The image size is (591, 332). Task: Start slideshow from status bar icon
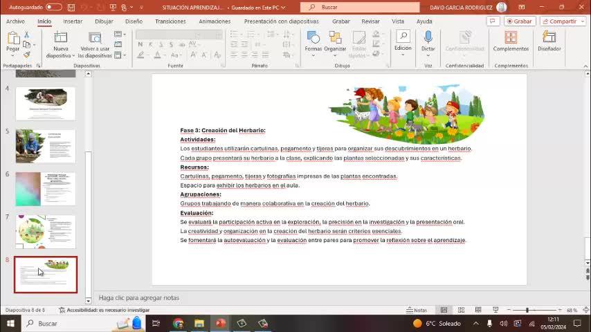pos(495,310)
